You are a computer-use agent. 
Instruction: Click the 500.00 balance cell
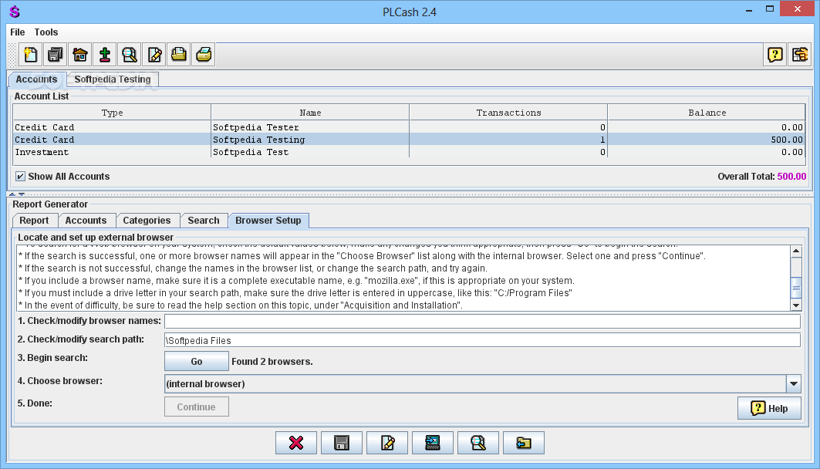click(x=707, y=140)
